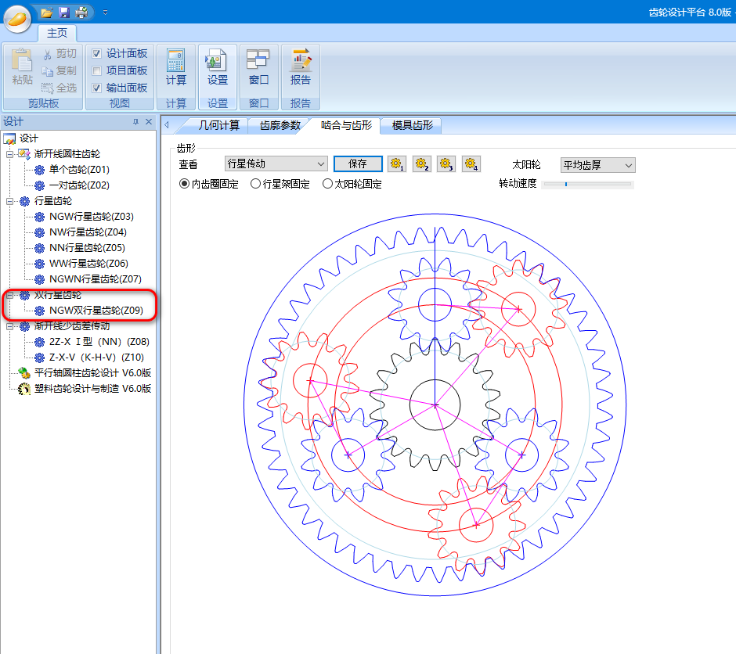Switch to 齿廓参数 tab

point(280,125)
